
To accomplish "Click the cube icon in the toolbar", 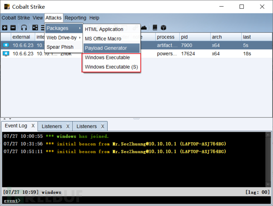I will pos(163,28).
